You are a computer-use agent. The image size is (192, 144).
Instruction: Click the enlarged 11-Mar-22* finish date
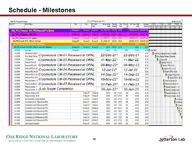pyautogui.click(x=109, y=60)
